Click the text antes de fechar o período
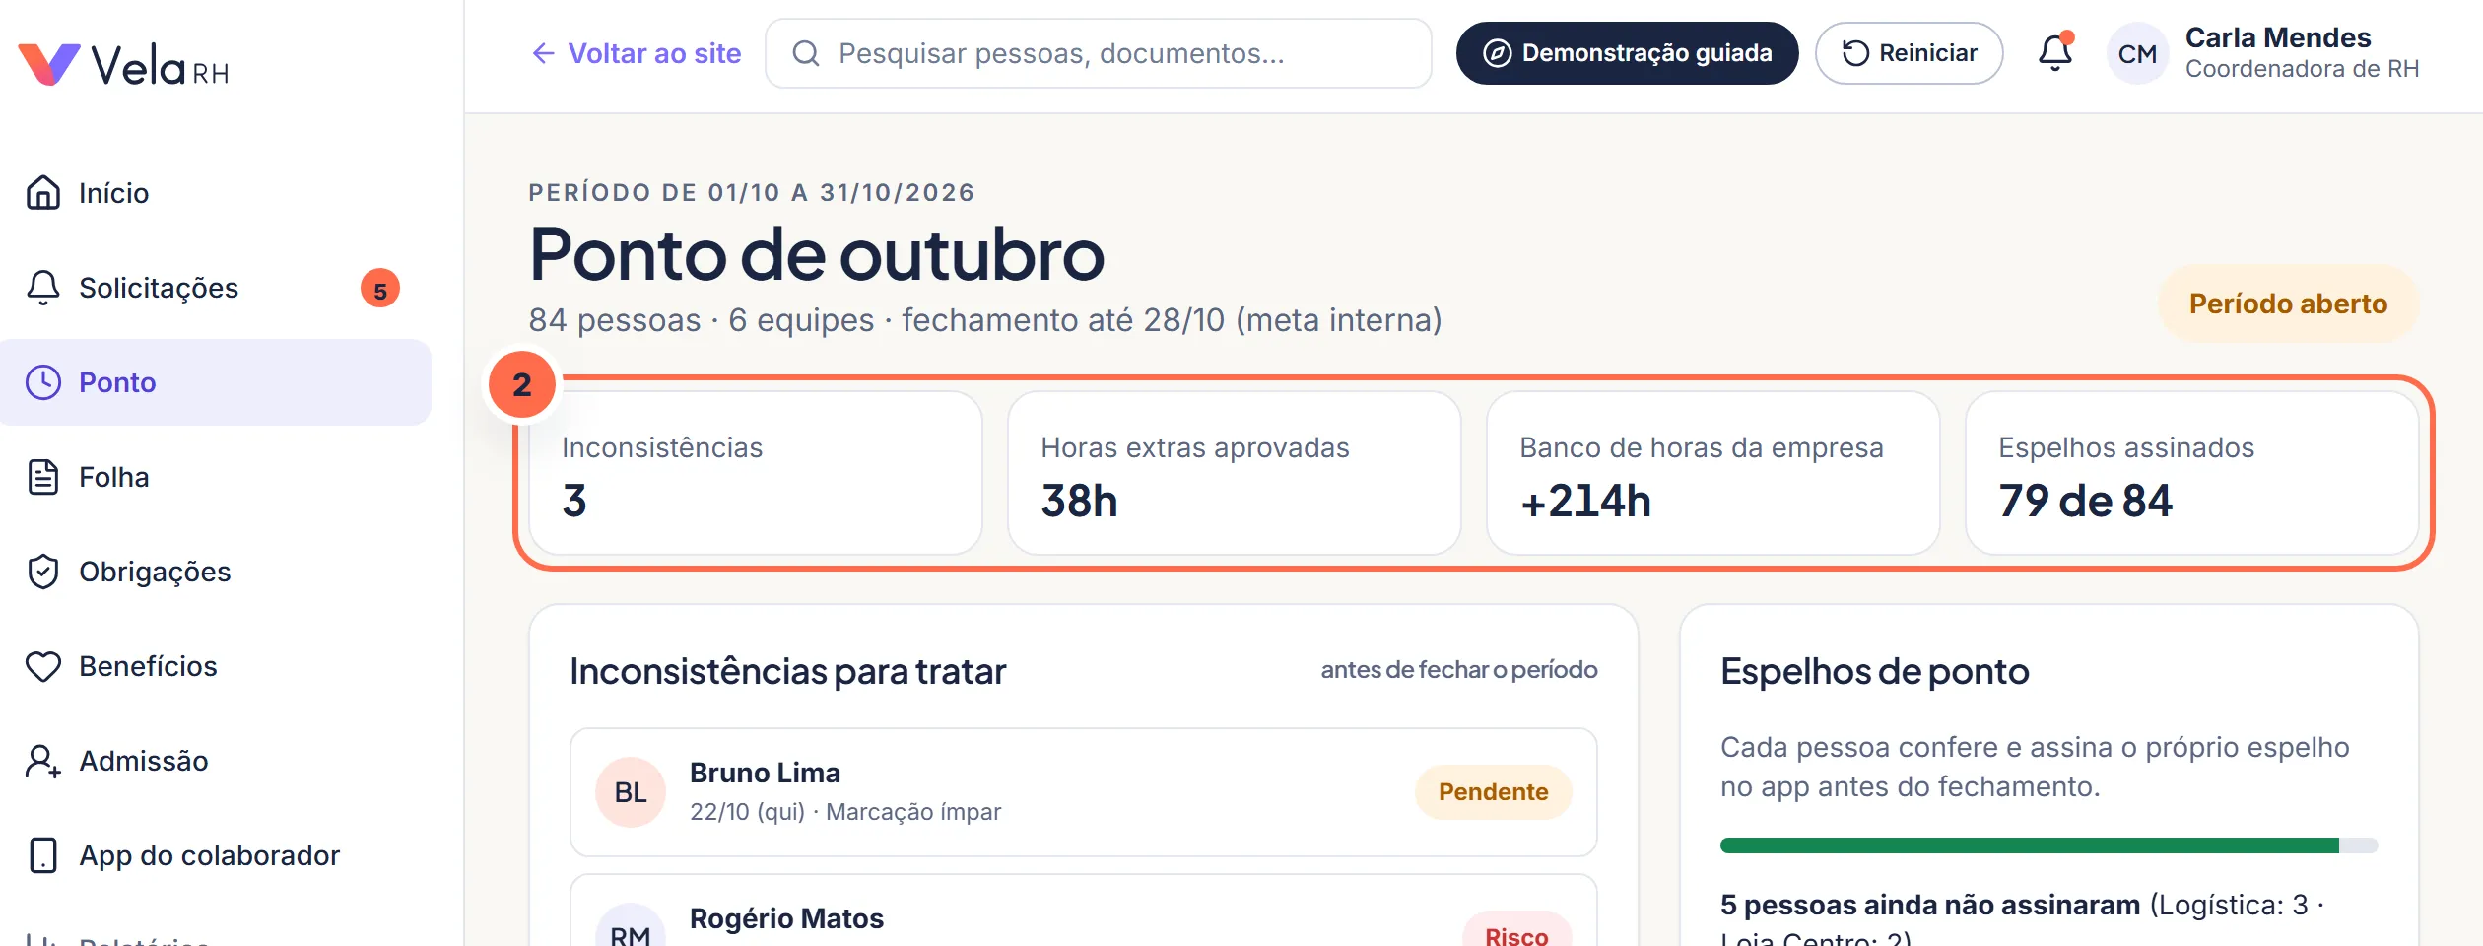Image resolution: width=2483 pixels, height=946 pixels. point(1459,670)
